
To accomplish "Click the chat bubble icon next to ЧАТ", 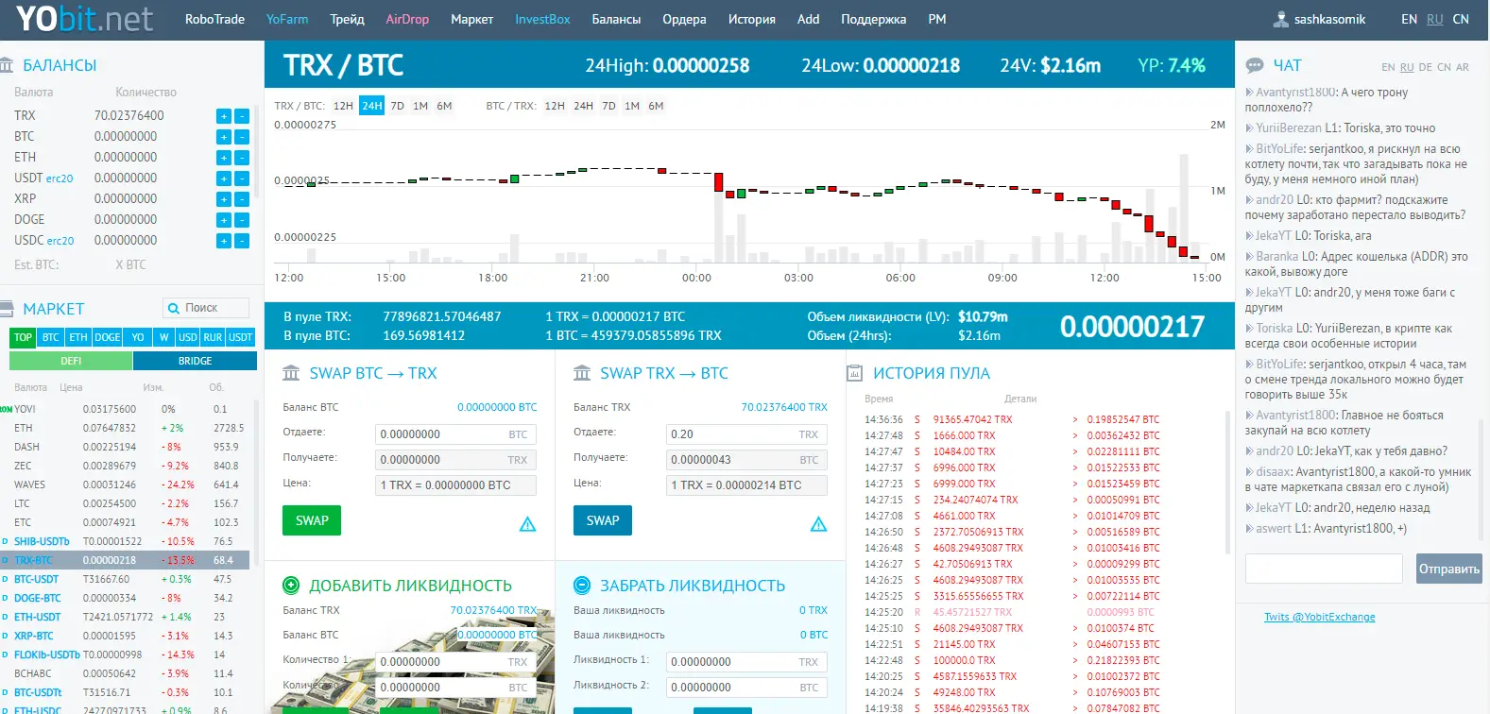I will tap(1255, 65).
